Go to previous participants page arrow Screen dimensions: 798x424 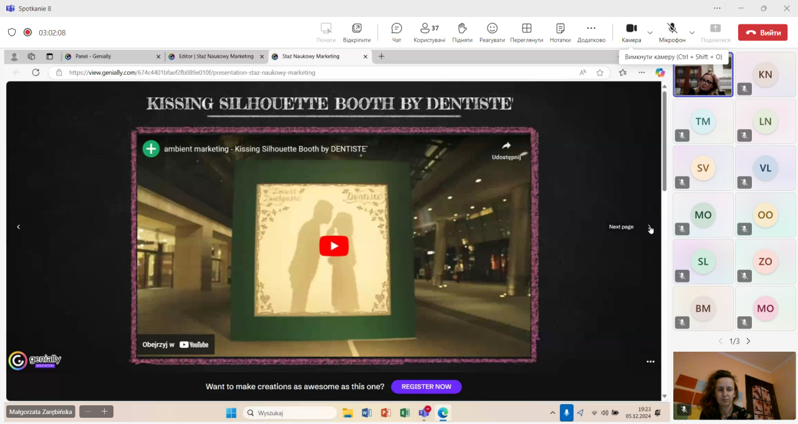coord(721,341)
